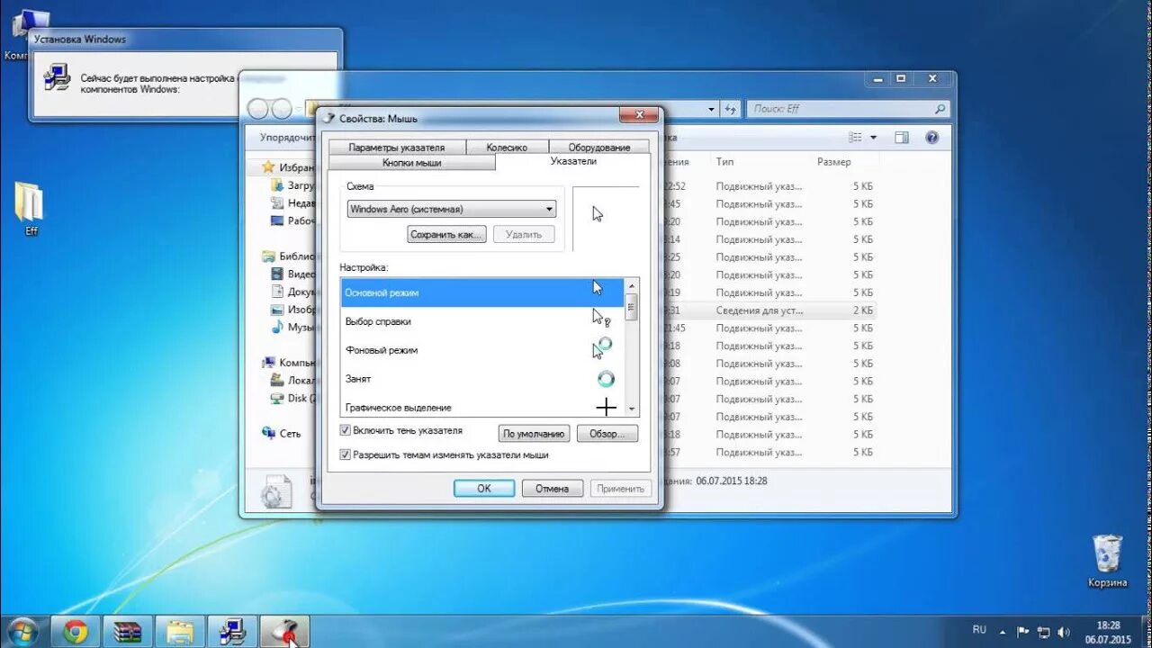This screenshot has height=648, width=1152.
Task: Click the cursor list scrollbar down arrow
Action: (631, 409)
